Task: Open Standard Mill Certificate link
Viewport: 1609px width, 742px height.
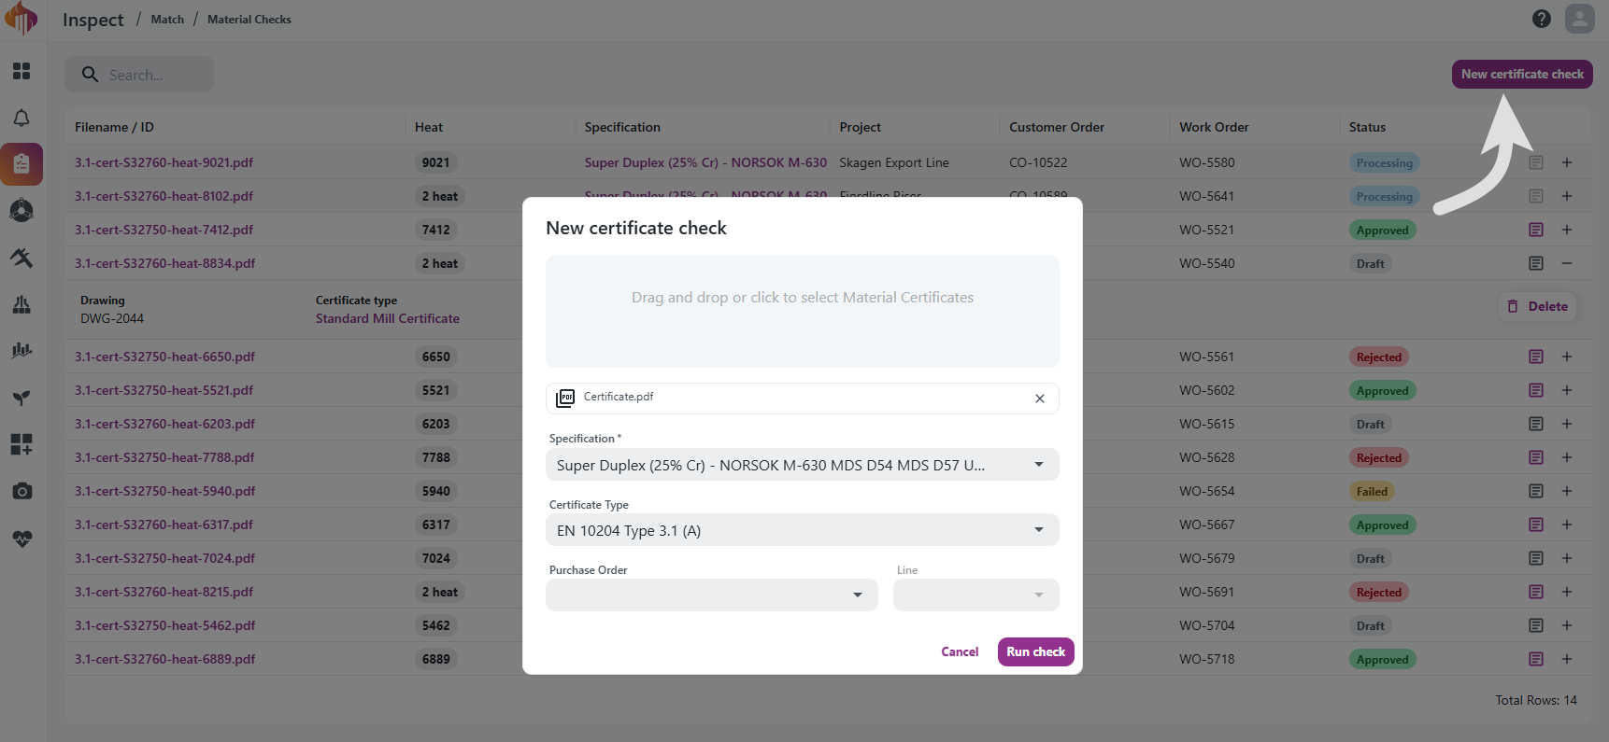Action: click(x=388, y=318)
